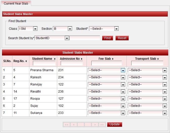Sort the Fee Slab column
170x133 pixels.
(113, 59)
